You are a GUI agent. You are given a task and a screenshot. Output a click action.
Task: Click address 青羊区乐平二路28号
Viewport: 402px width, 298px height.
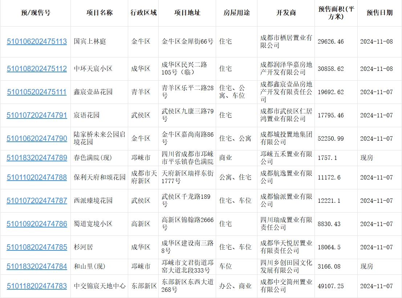click(187, 92)
